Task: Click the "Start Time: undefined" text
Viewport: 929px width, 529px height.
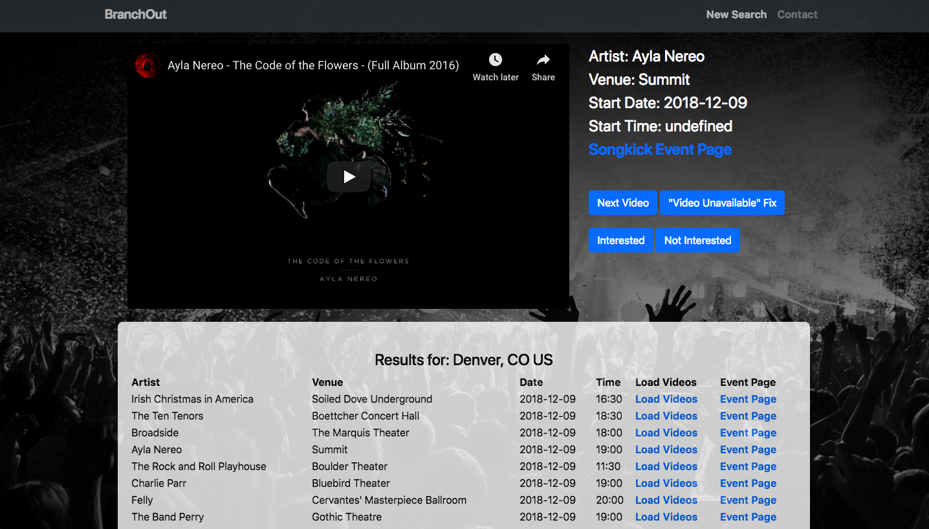Action: coord(661,126)
